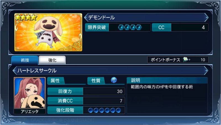Click the CC value field showing 4

pos(190,27)
